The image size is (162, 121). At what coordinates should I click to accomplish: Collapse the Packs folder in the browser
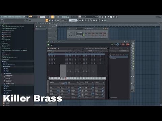(5, 61)
